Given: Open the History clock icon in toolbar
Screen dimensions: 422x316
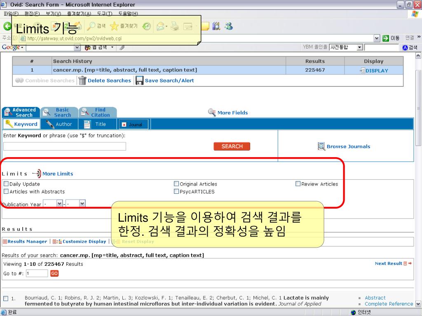Looking at the screenshot, I should click(147, 26).
